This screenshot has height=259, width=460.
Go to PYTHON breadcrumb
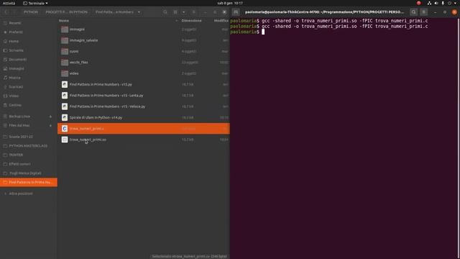[x=31, y=12]
